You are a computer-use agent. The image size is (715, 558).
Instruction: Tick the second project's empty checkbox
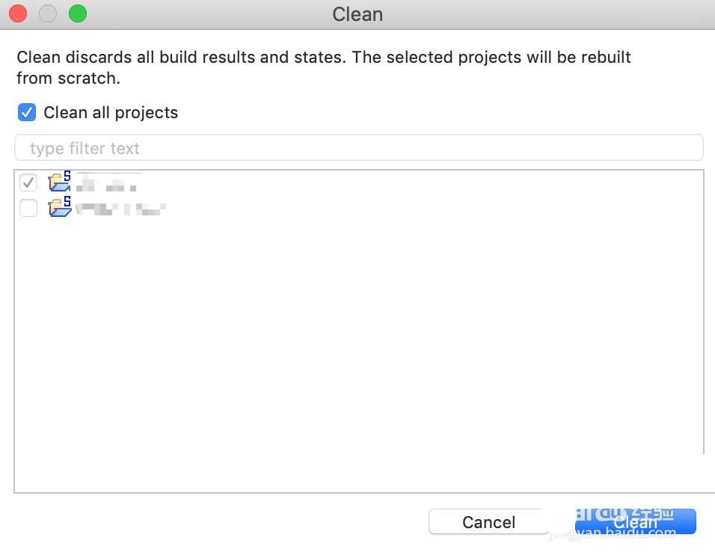(x=28, y=208)
